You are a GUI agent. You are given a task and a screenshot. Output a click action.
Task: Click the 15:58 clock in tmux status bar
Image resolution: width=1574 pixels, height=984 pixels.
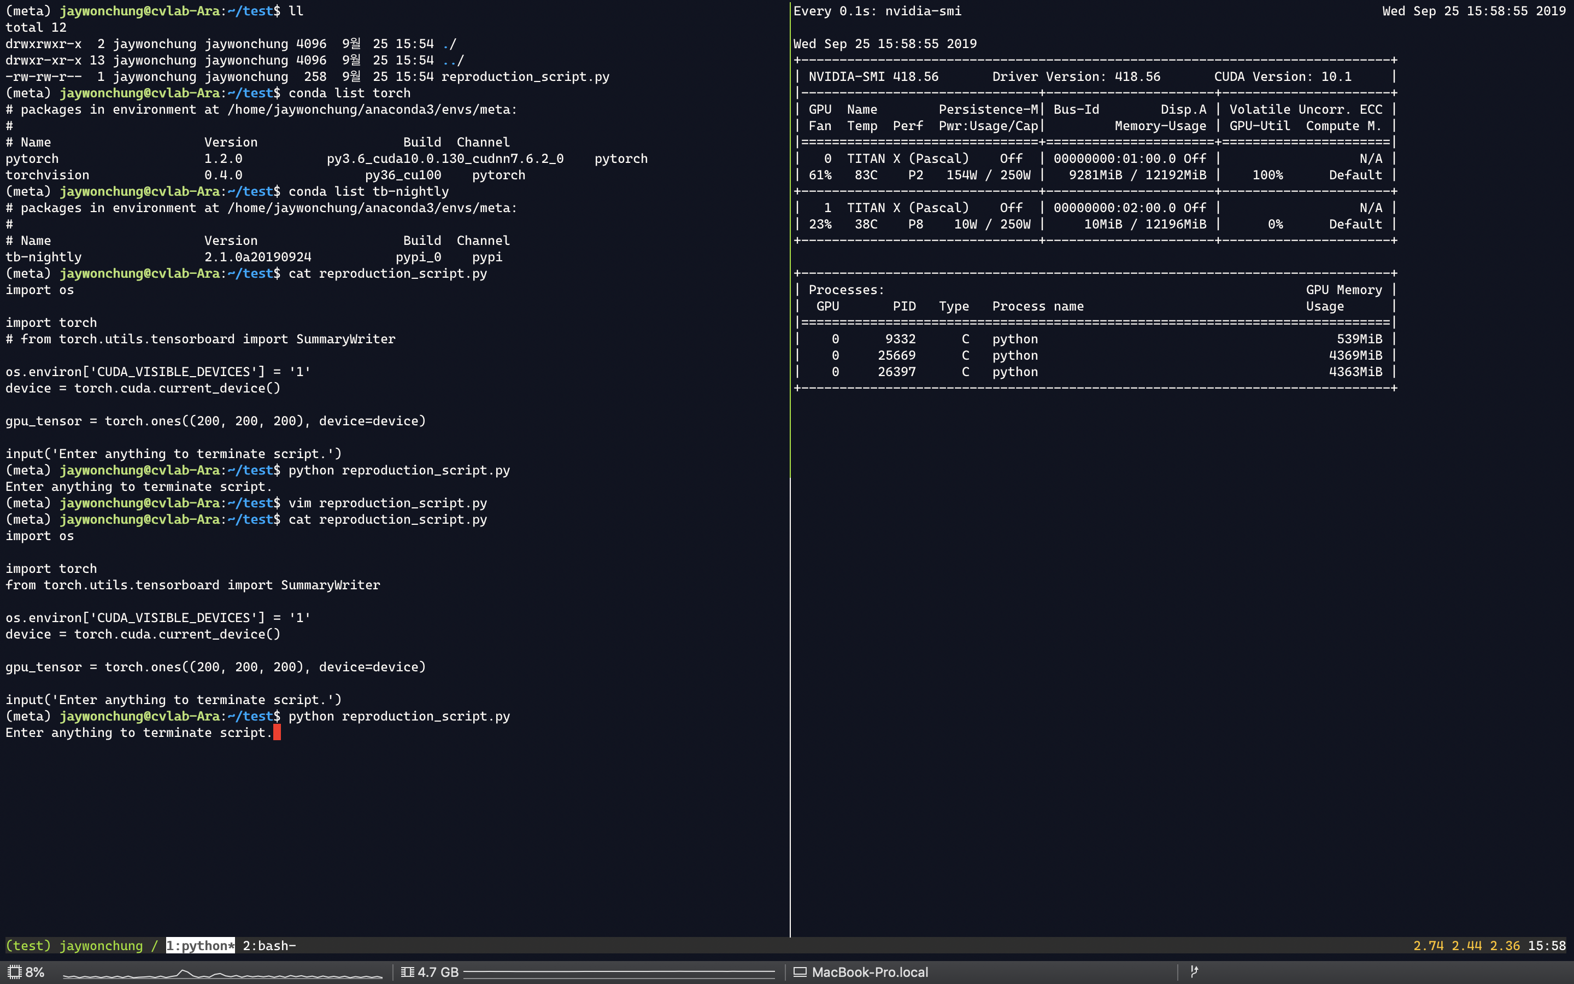click(x=1547, y=946)
